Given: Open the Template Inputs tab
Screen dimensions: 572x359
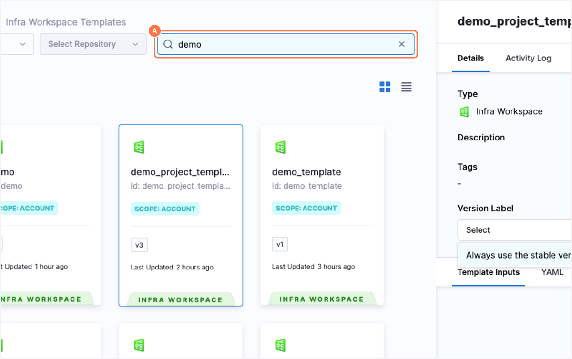Looking at the screenshot, I should (489, 272).
